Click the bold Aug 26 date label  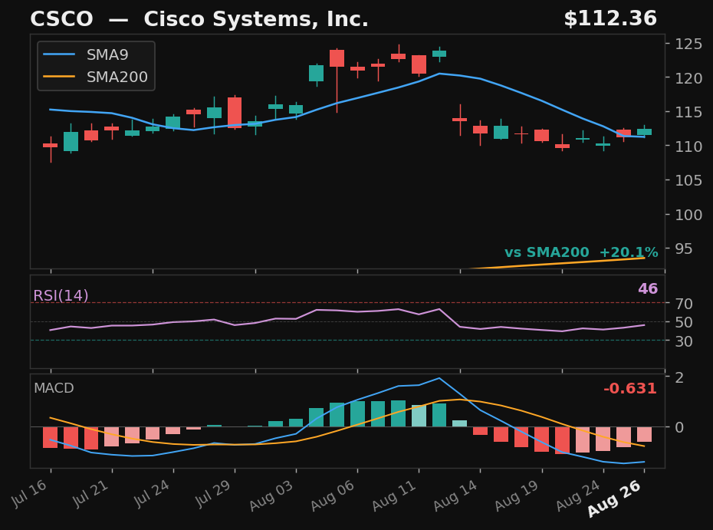[x=615, y=499]
